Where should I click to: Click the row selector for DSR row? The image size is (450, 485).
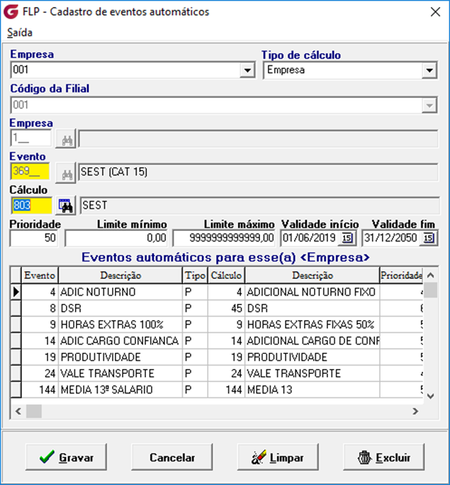coord(16,309)
